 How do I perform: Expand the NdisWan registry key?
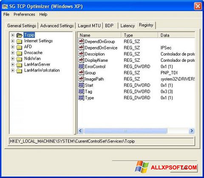[13, 59]
